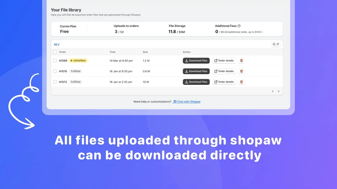Show Additional Fees info tooltip icon
337x189 pixels.
(x=239, y=26)
